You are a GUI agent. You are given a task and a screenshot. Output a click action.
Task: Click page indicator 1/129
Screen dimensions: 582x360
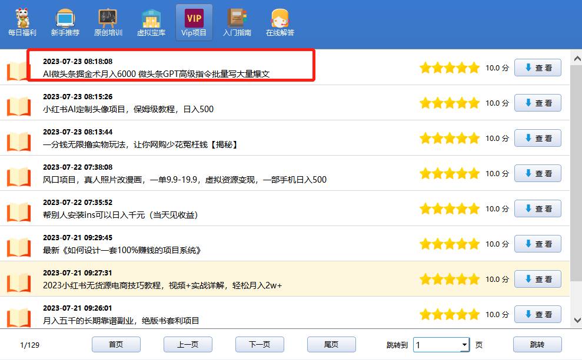click(x=29, y=345)
